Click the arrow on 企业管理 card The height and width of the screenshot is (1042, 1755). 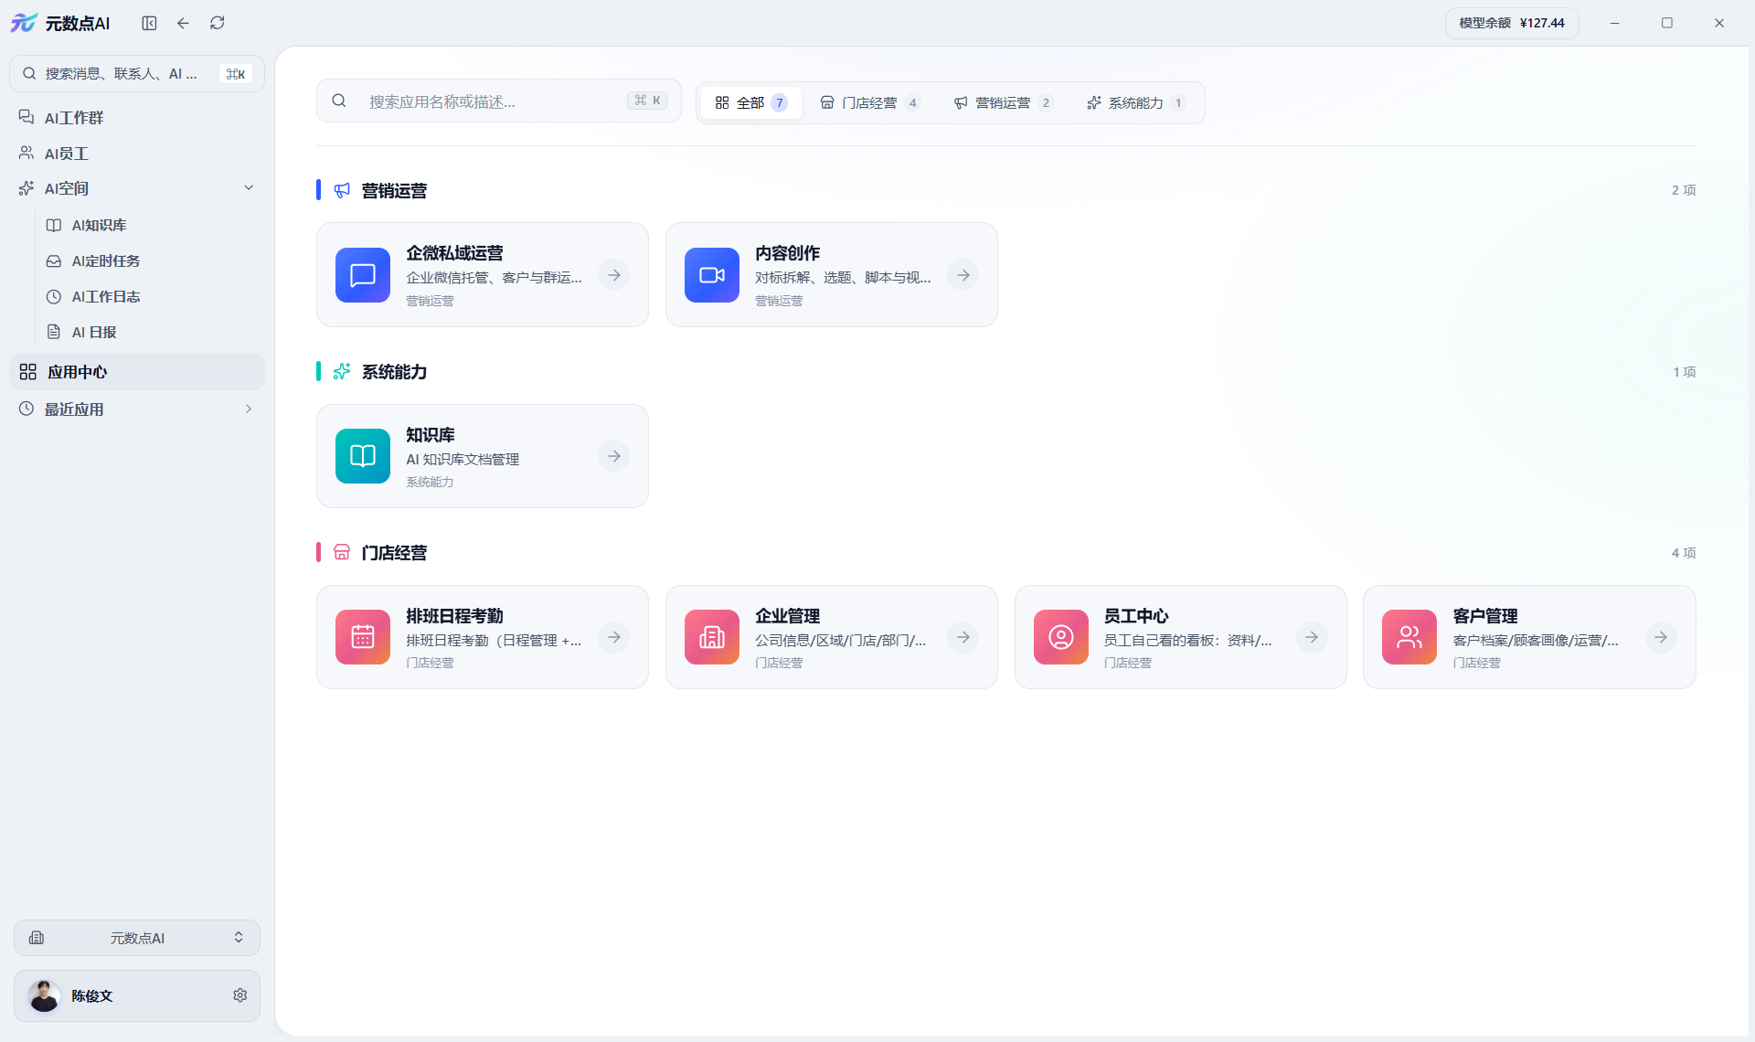click(x=963, y=637)
